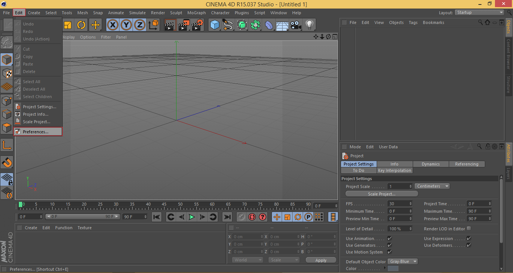Click the Object Manager home path icon
Screen dimensions: 513x273
coord(487,22)
